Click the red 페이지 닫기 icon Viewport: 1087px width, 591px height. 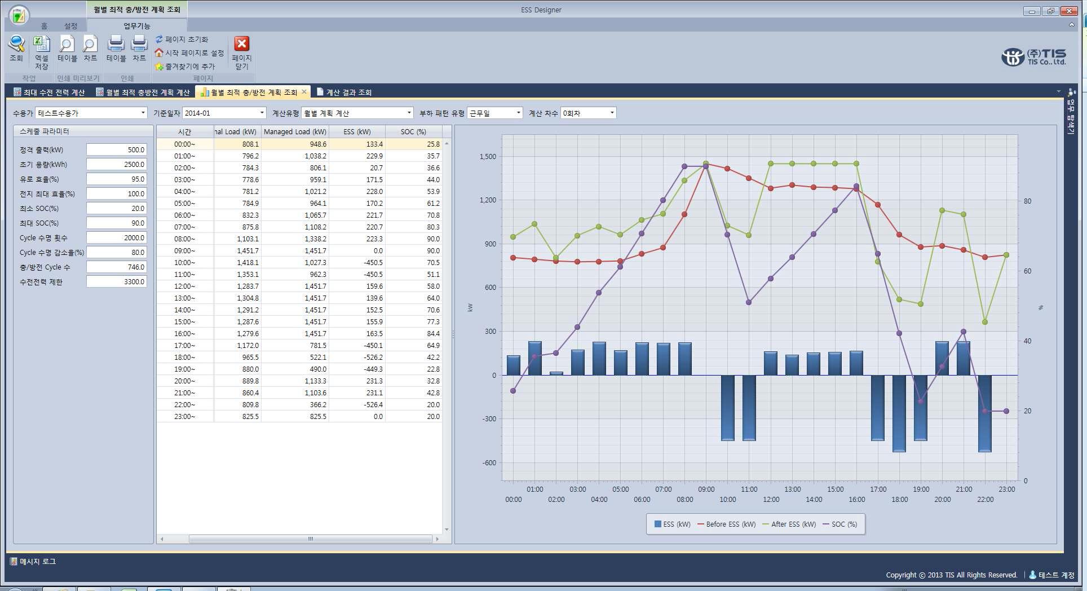tap(241, 44)
